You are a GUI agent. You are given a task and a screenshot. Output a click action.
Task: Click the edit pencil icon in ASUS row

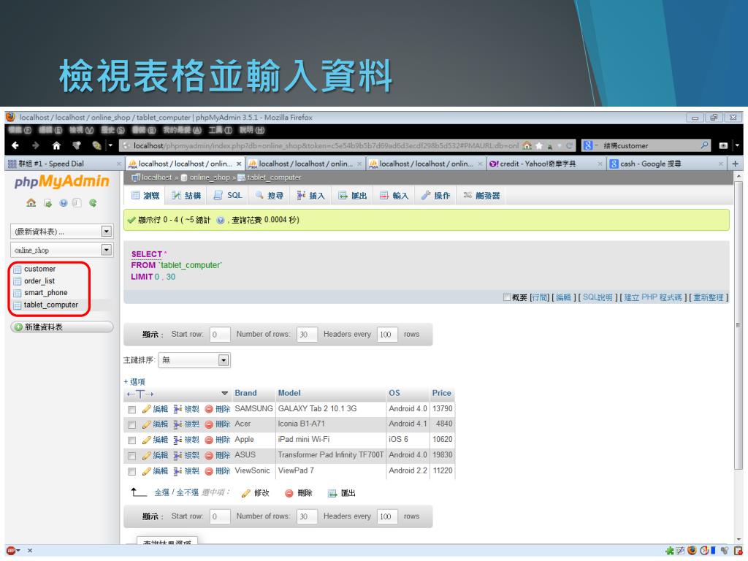pyautogui.click(x=146, y=456)
